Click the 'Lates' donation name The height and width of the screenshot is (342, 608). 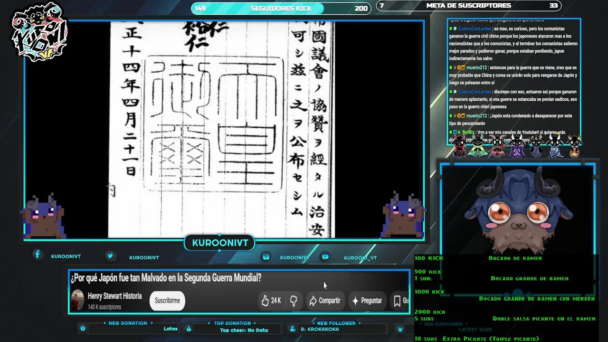171,329
